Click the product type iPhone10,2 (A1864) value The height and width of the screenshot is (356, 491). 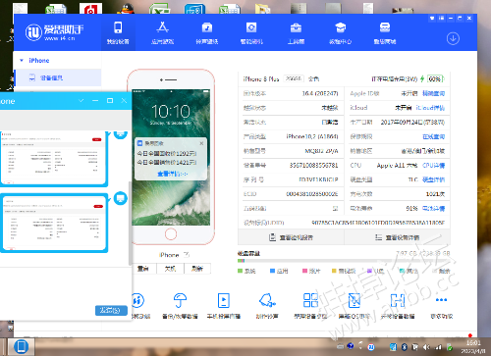tap(312, 136)
